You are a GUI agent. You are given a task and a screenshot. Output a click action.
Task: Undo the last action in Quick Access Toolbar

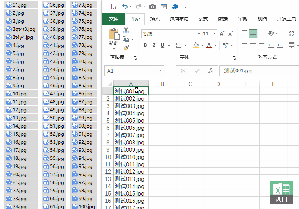point(125,7)
